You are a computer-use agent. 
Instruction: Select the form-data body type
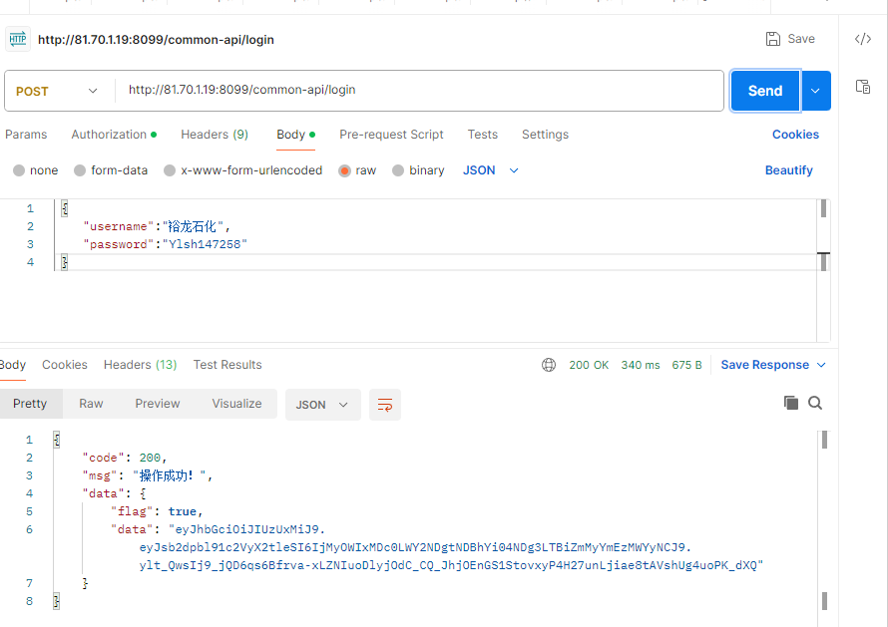point(111,170)
